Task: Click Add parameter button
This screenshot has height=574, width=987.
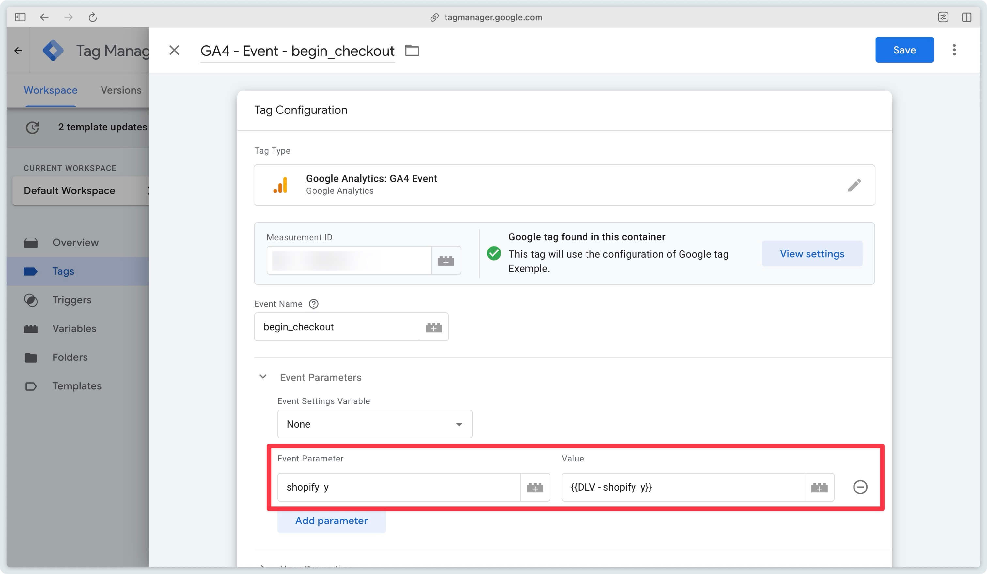Action: [x=332, y=521]
